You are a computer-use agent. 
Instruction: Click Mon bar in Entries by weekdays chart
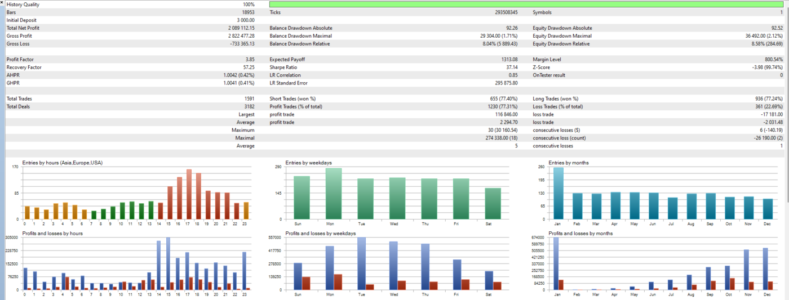tap(334, 194)
